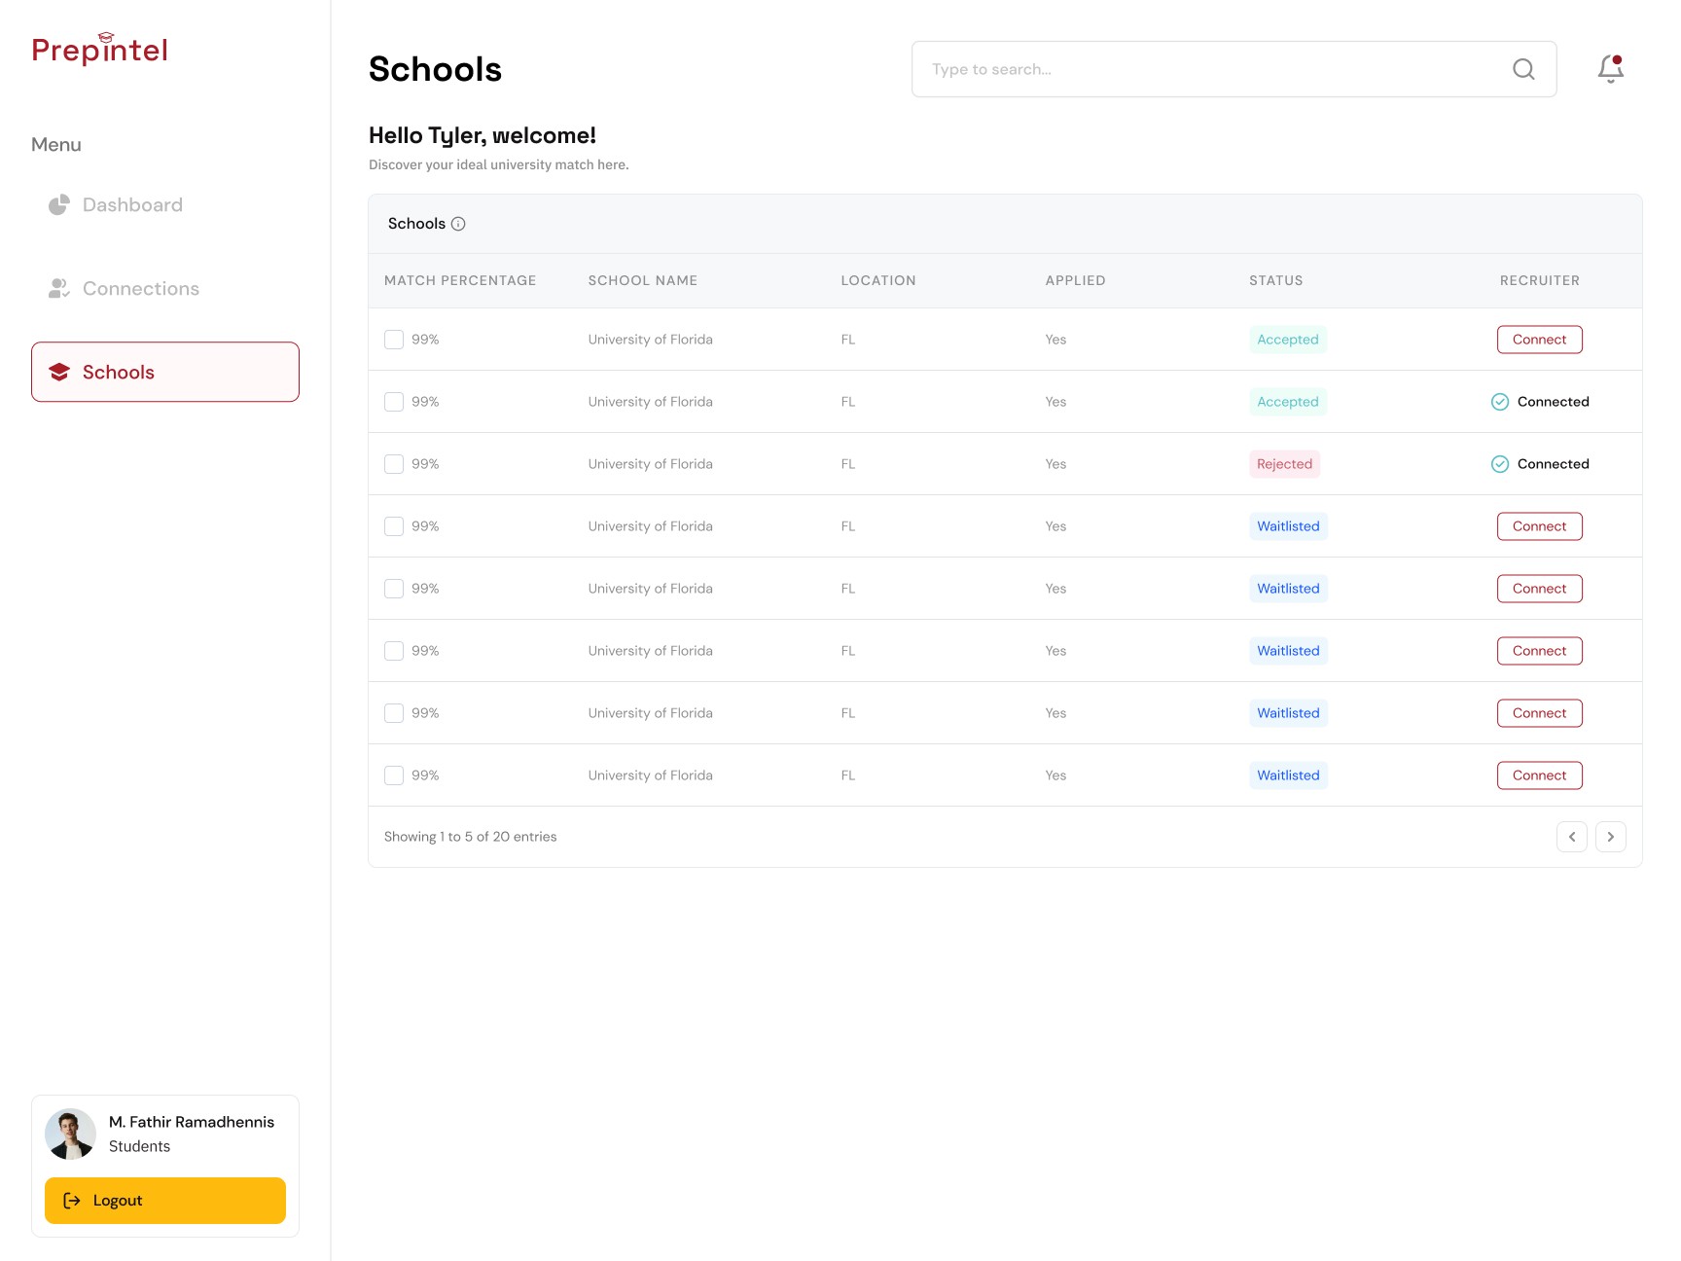This screenshot has height=1261, width=1681.
Task: Click the yellow Logout button
Action: click(165, 1201)
